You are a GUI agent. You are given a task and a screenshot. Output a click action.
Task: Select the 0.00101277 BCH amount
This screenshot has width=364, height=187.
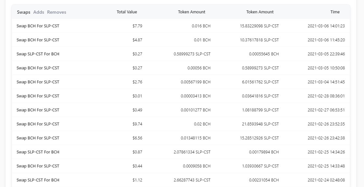(196, 110)
